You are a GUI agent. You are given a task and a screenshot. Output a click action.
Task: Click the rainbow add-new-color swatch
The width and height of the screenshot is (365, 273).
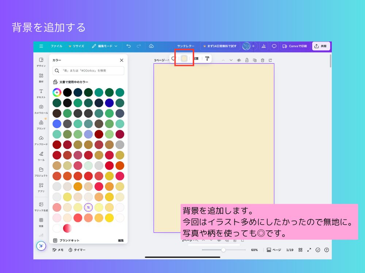[57, 92]
